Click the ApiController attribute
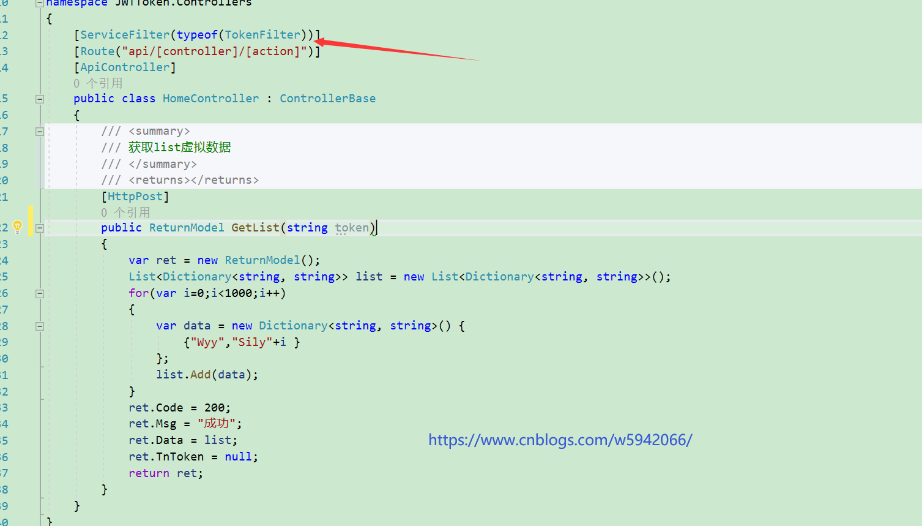The height and width of the screenshot is (526, 922). tap(125, 67)
